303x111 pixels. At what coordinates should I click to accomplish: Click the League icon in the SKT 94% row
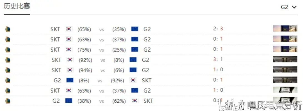tap(8, 70)
